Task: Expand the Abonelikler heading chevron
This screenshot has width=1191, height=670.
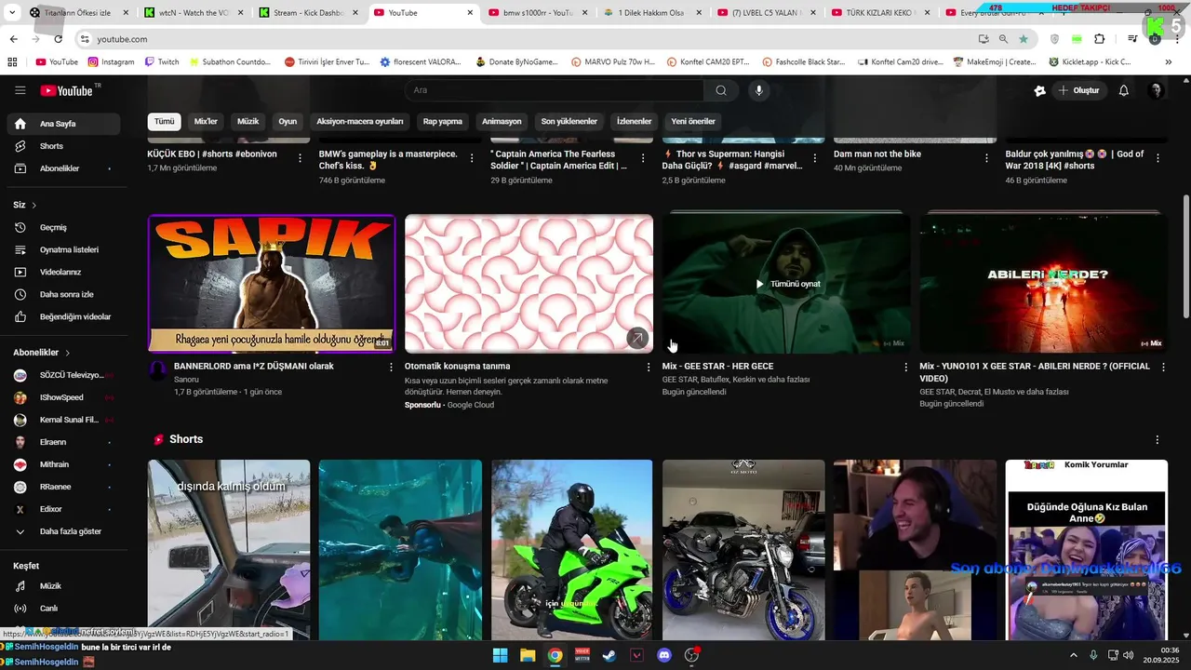Action: click(68, 353)
